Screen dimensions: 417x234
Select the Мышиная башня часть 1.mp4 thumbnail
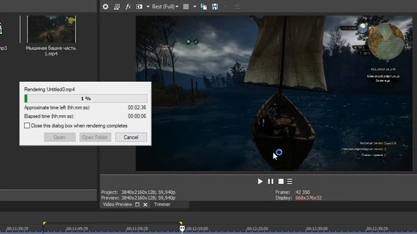(x=51, y=29)
